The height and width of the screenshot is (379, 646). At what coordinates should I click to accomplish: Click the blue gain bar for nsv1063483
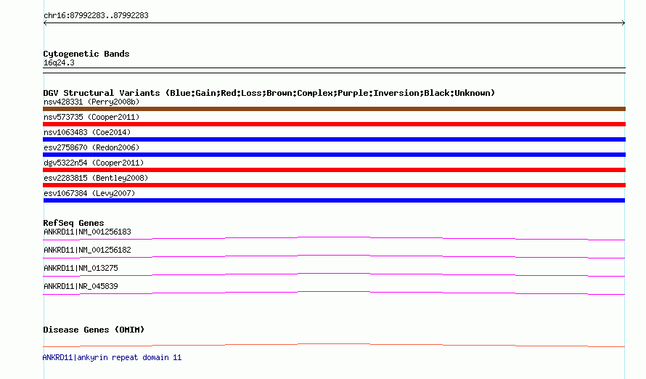(x=334, y=139)
